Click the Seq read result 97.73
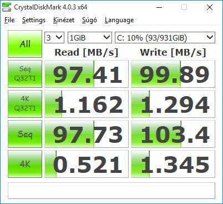This screenshot has width=223, height=204. [87, 134]
